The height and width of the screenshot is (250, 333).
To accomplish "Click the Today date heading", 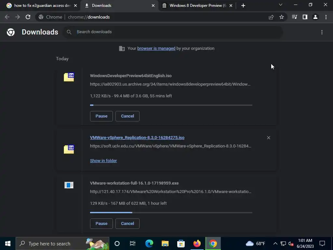I will click(62, 59).
